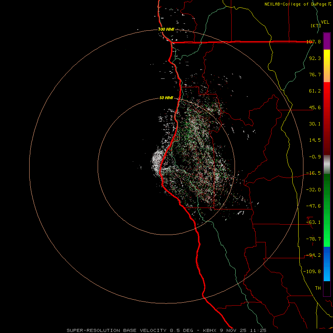Click the [KT] units label
333x333 pixels.
coord(316,26)
